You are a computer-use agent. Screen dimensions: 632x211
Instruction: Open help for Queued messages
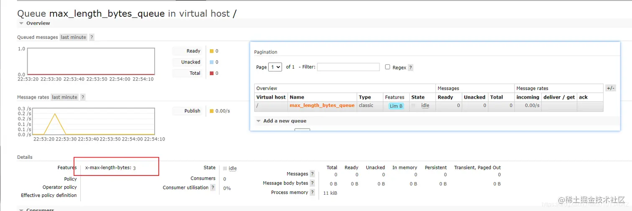tap(92, 37)
